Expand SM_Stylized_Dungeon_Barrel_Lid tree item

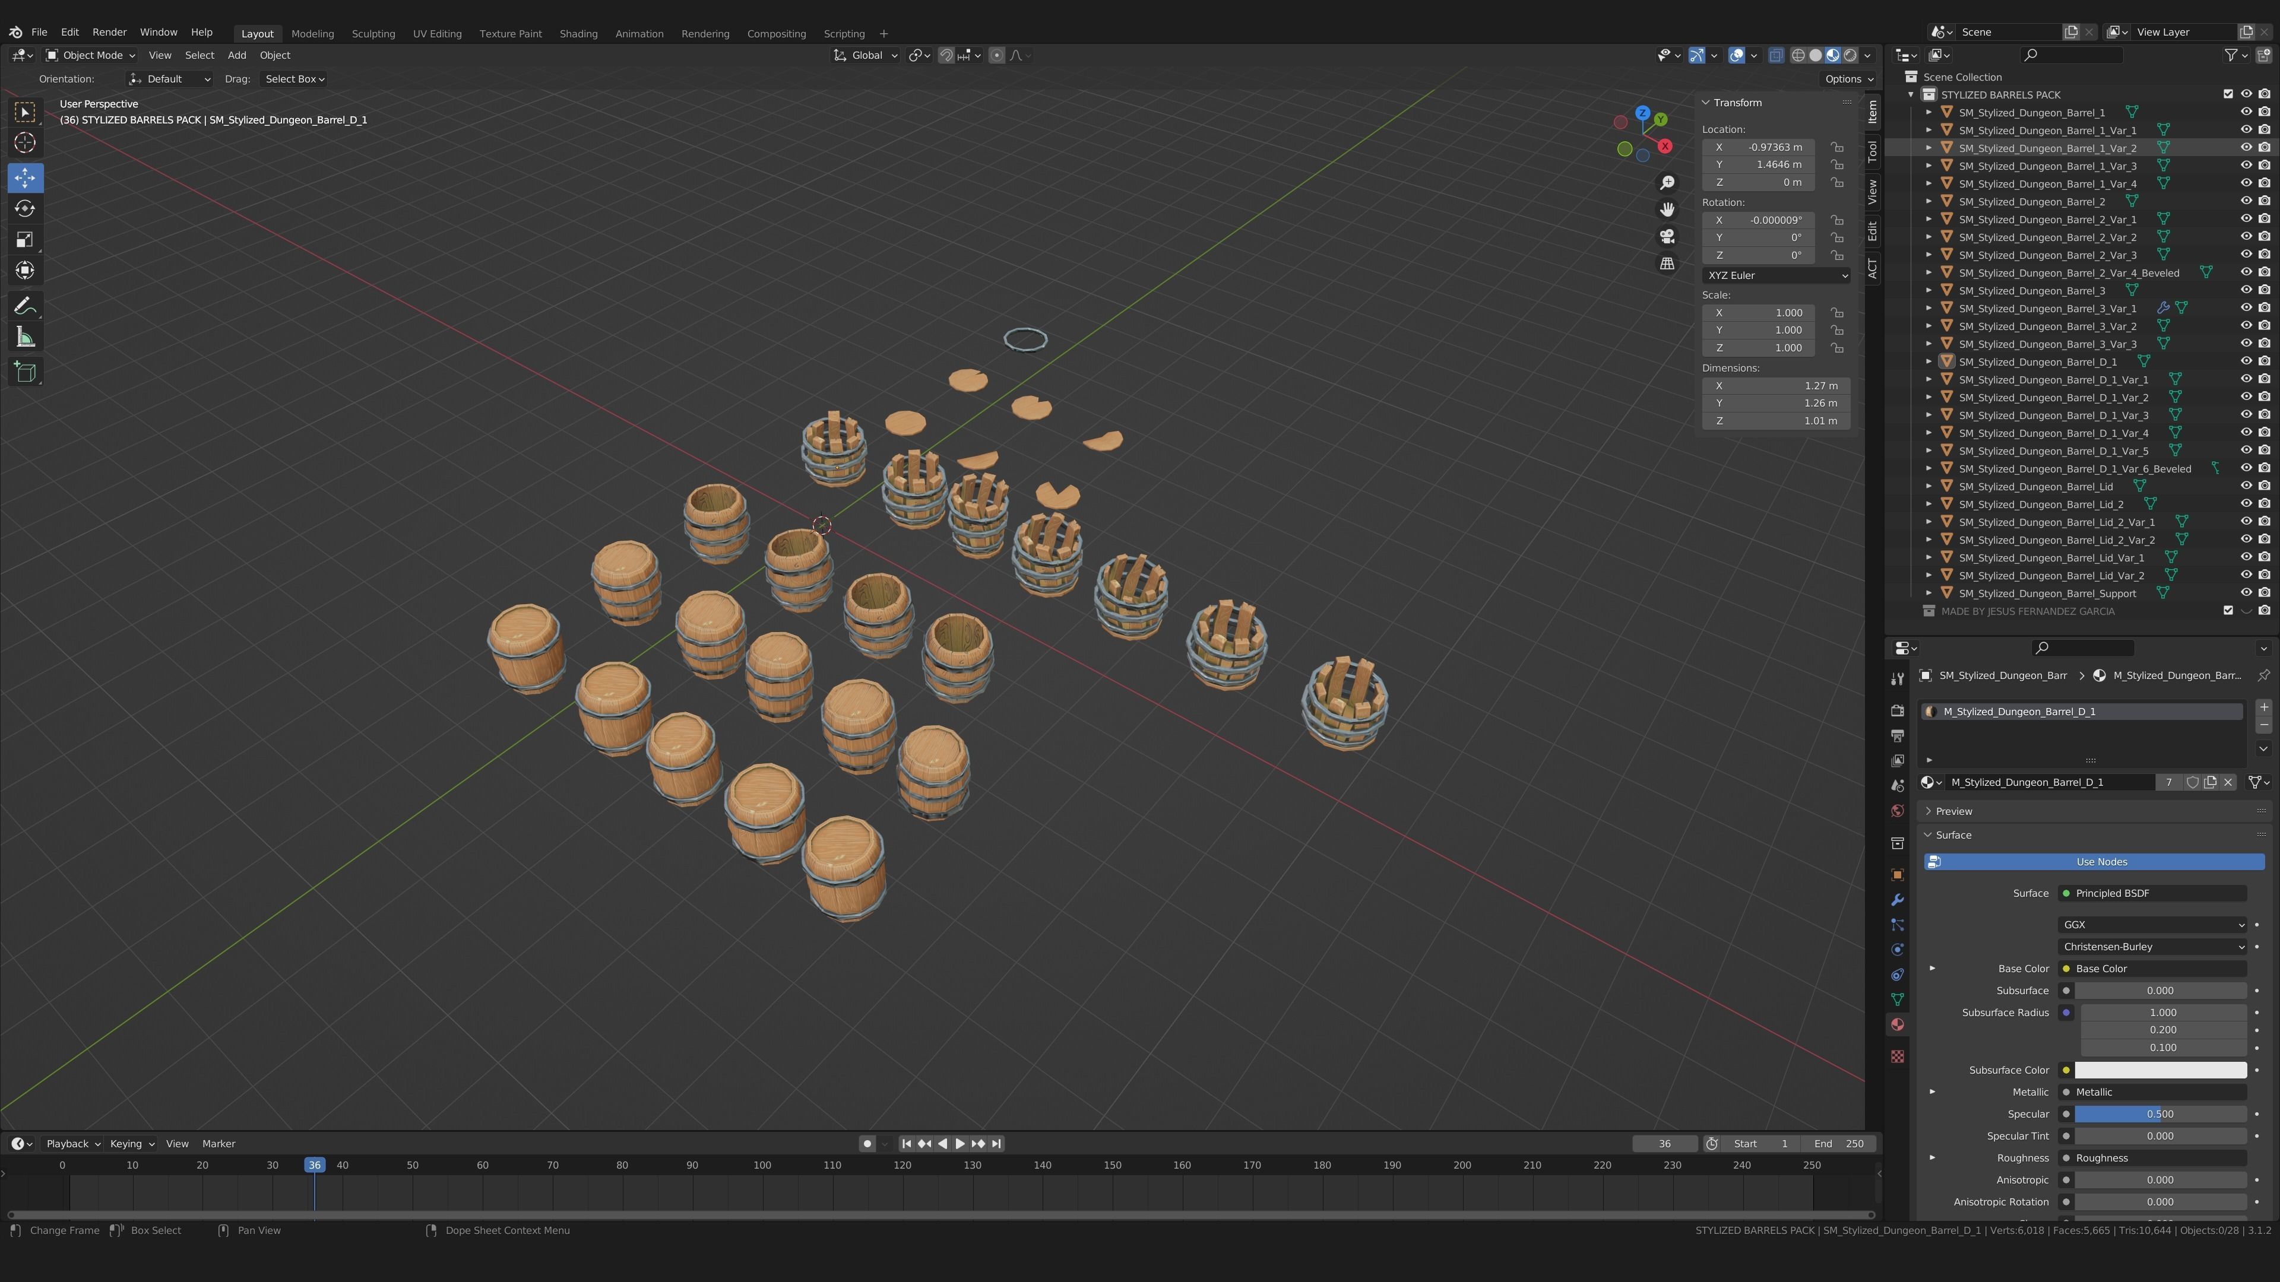(1928, 487)
